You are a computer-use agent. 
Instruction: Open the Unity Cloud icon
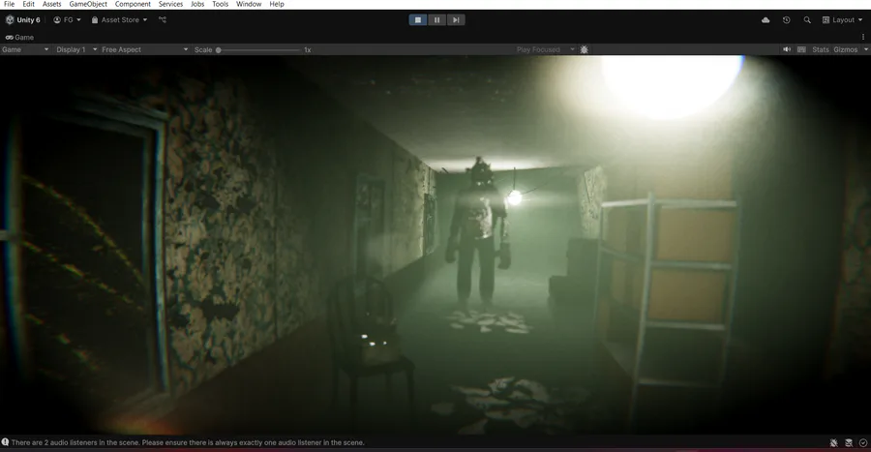tap(766, 20)
